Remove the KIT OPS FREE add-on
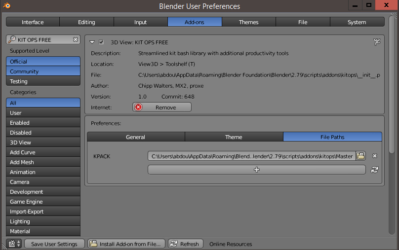This screenshot has width=399, height=250. tap(162, 107)
